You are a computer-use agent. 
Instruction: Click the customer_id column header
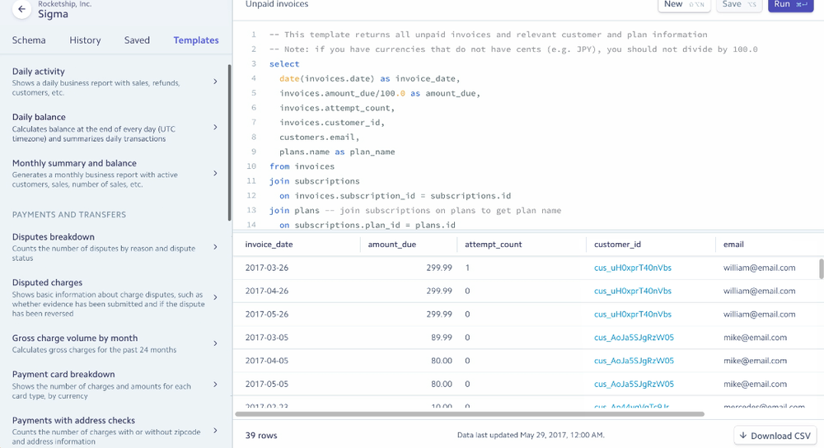pos(617,245)
